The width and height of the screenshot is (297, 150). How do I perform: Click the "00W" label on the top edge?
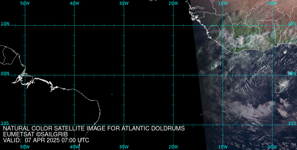(x=272, y=3)
